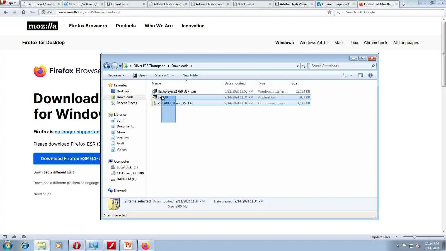The height and width of the screenshot is (251, 446).
Task: Open the view options dropdown arrow
Action: tap(351, 75)
